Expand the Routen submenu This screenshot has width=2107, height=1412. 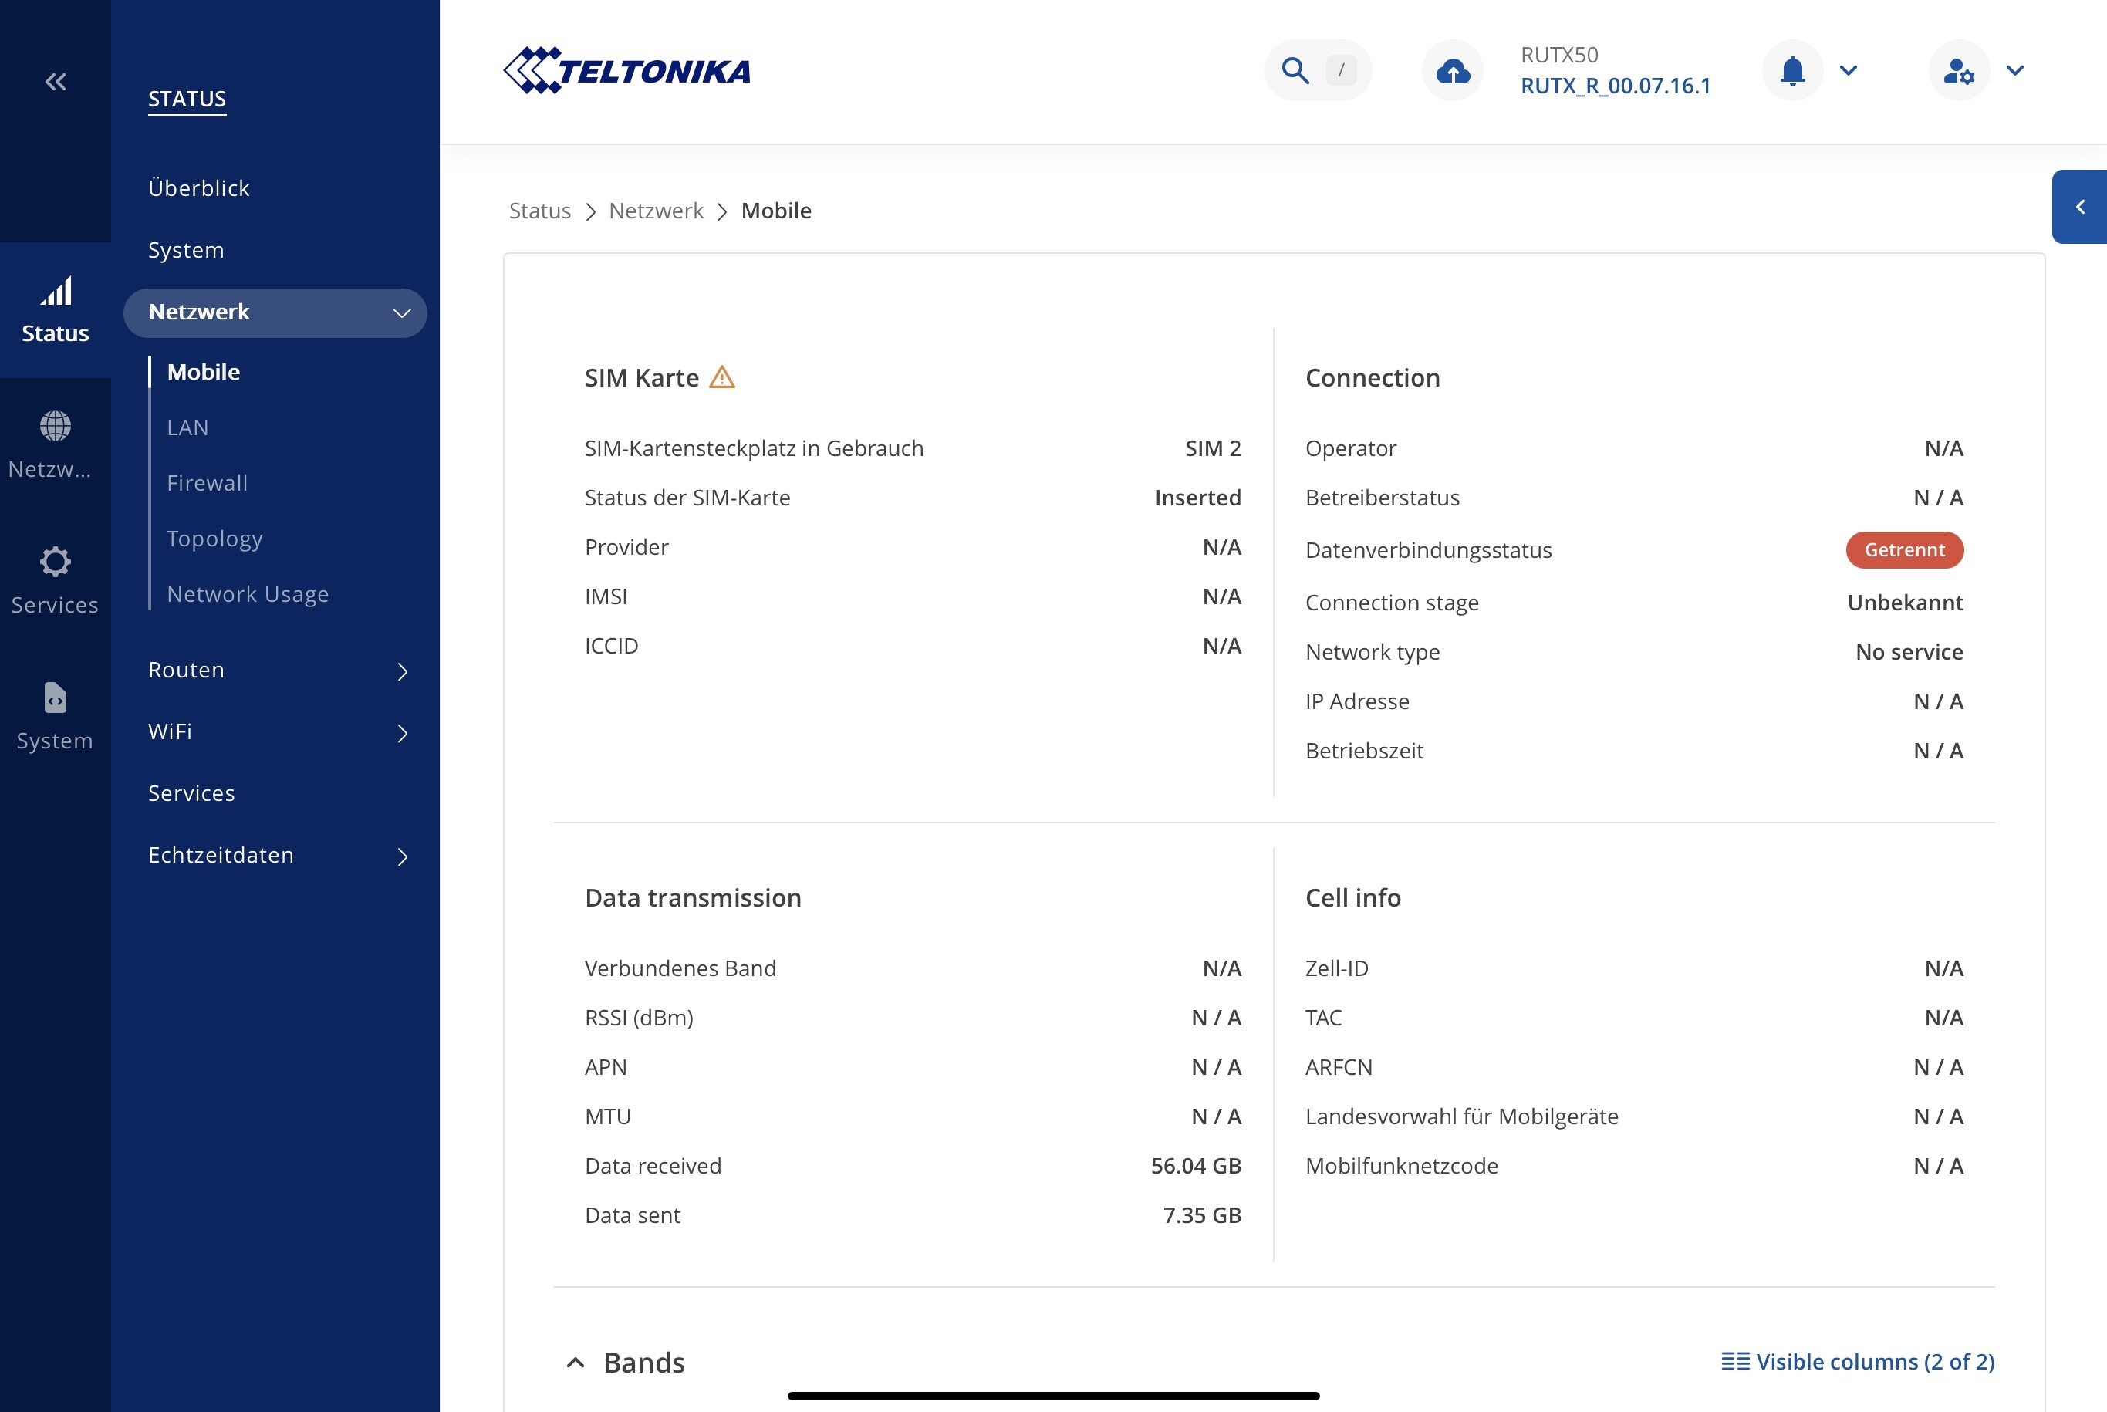[x=402, y=671]
